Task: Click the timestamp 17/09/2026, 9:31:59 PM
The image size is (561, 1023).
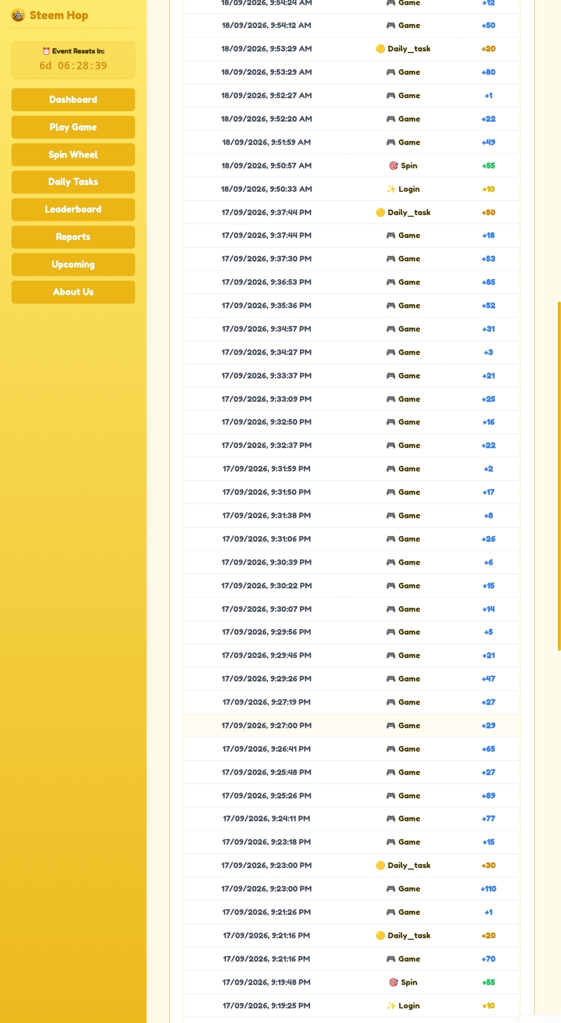Action: (266, 468)
